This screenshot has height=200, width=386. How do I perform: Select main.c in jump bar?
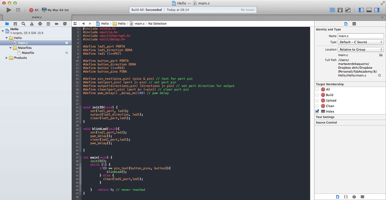[x=137, y=24]
